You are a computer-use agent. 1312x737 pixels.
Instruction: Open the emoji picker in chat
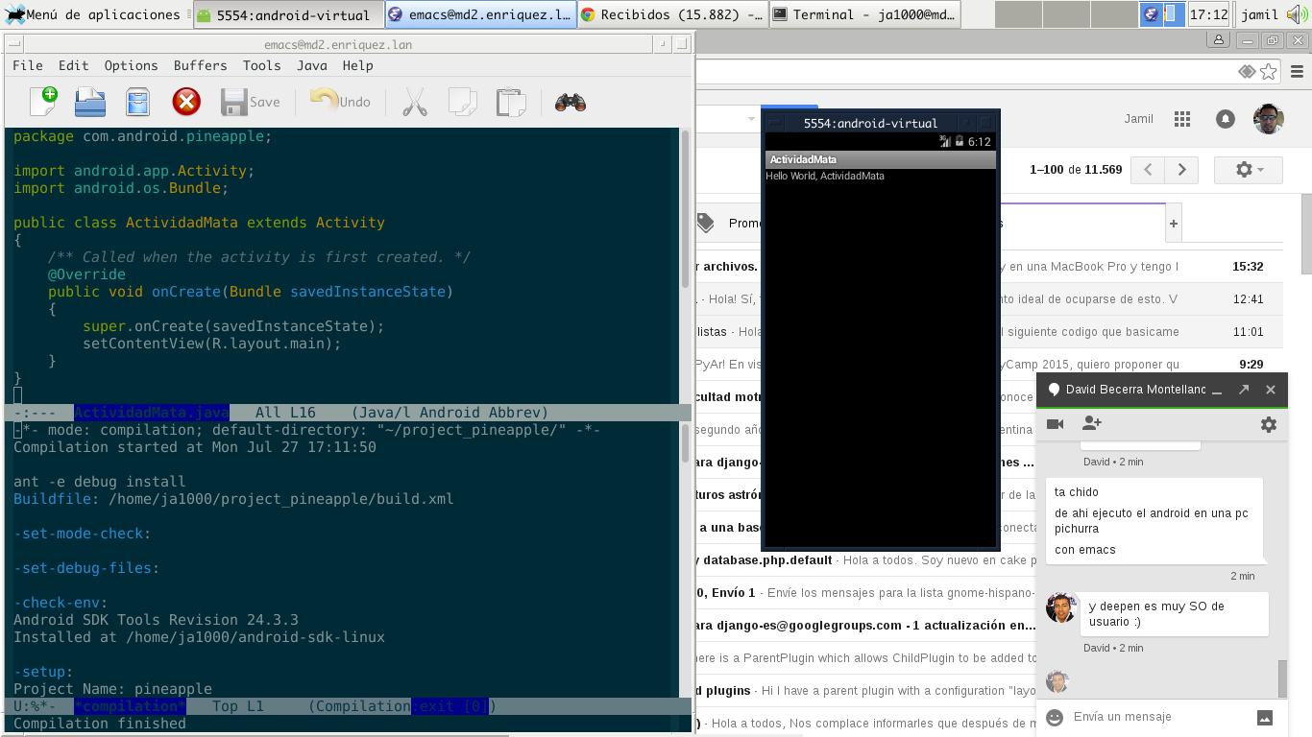(1055, 717)
